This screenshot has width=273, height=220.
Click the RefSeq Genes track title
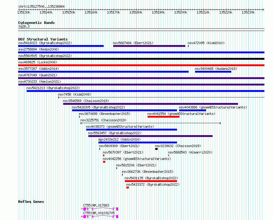coord(31,202)
